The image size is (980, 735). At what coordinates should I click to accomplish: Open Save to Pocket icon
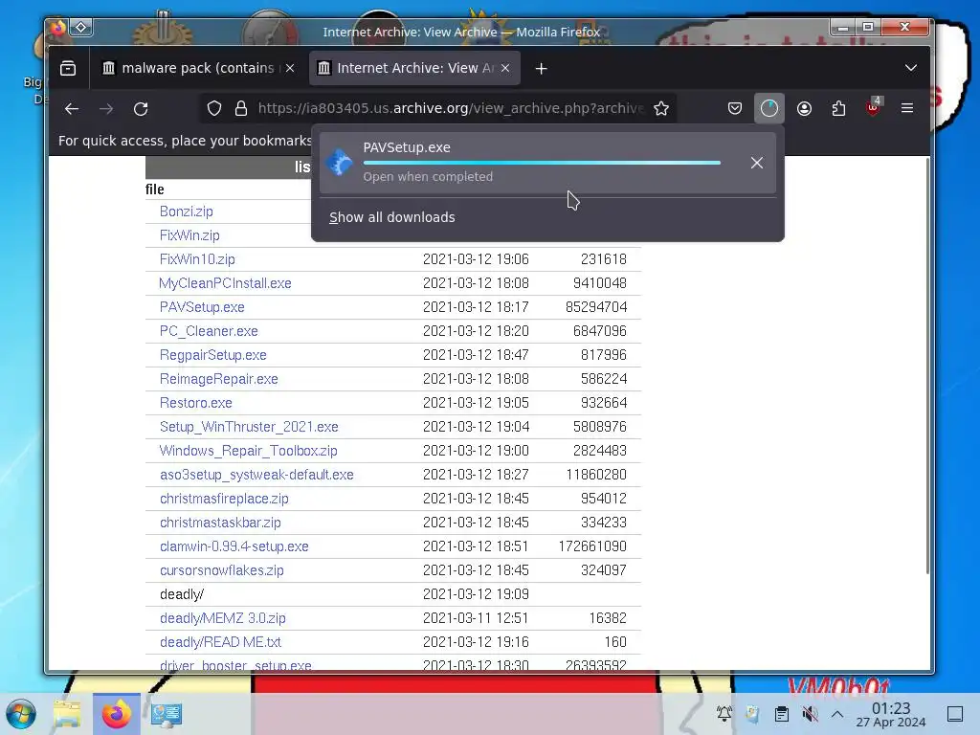(x=735, y=109)
